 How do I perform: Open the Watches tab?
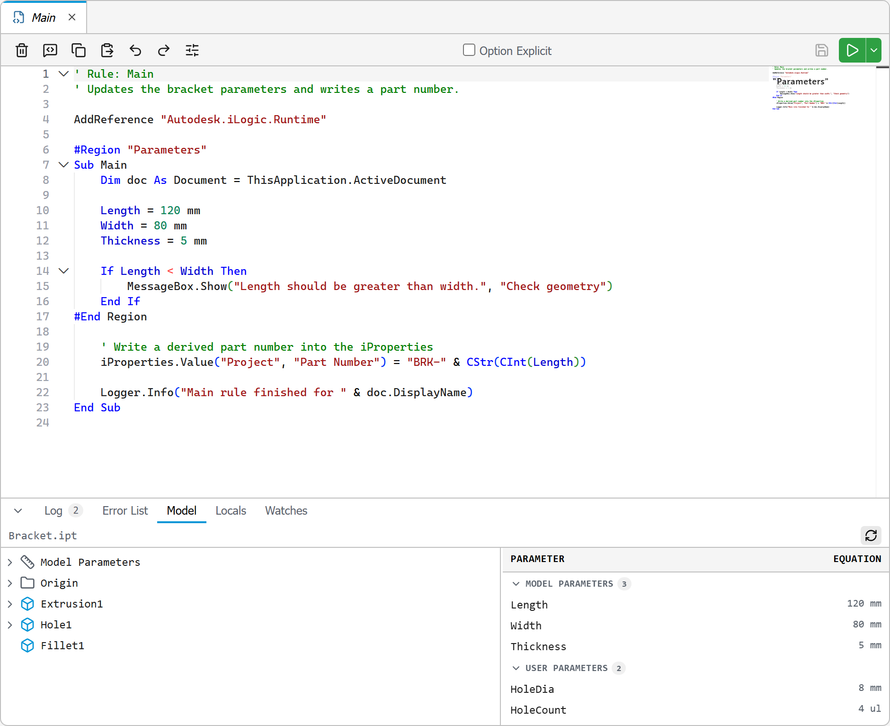(286, 511)
